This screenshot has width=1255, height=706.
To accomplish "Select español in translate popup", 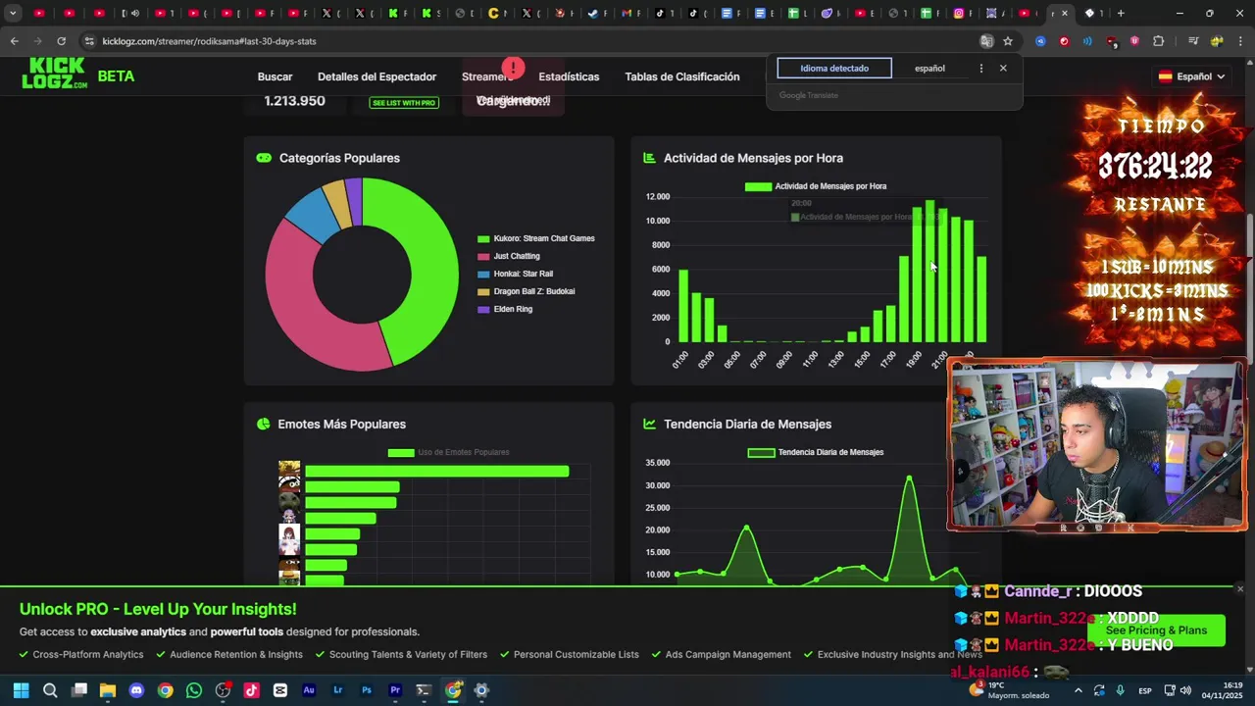I will [929, 69].
